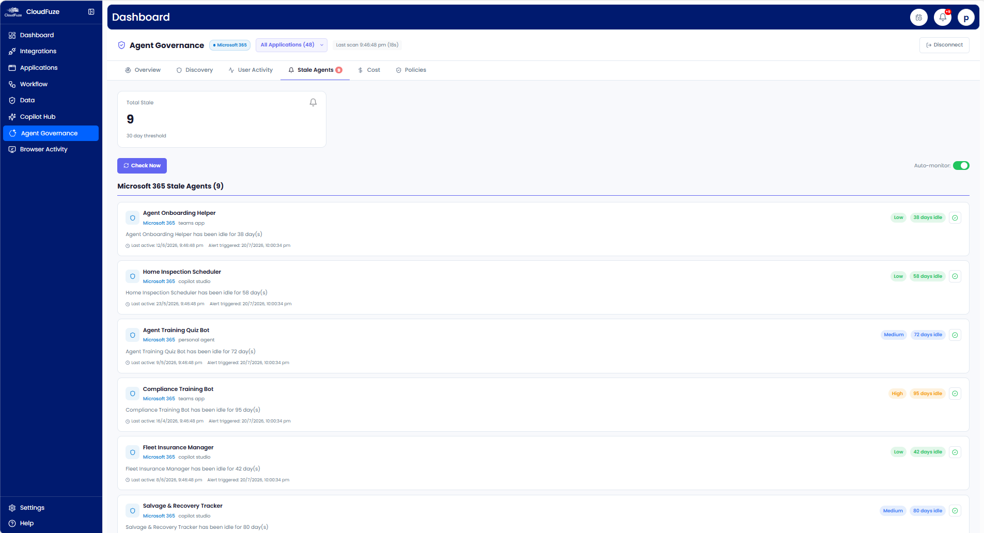The image size is (984, 533).
Task: Click High severity badge for Compliance Training Bot
Action: pos(897,394)
